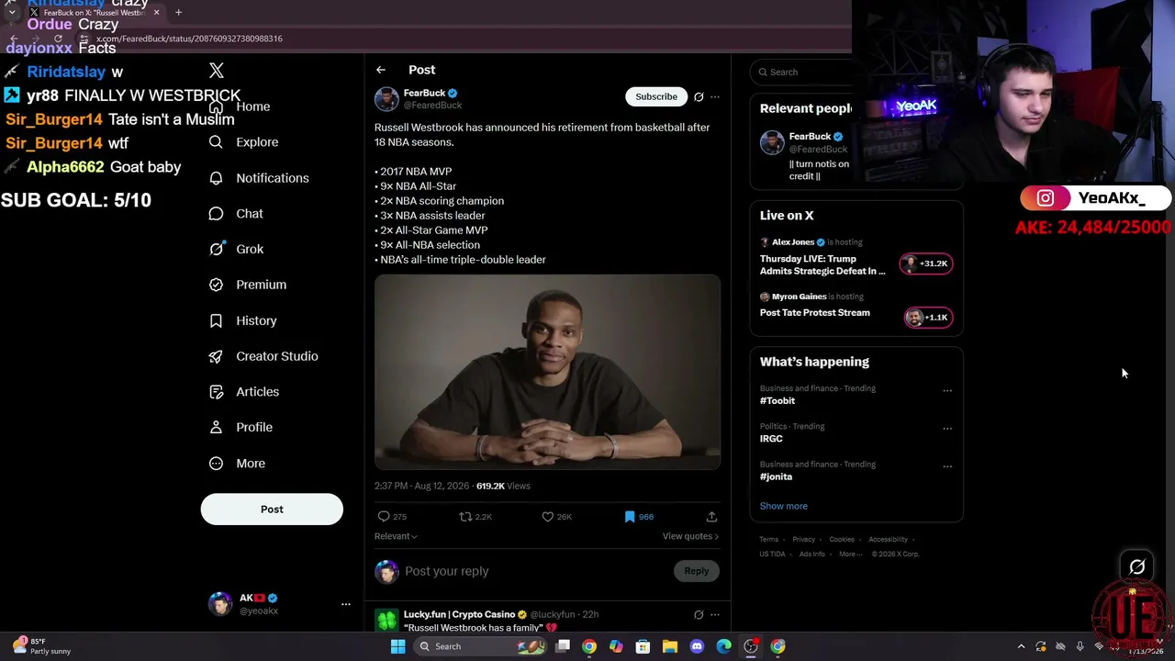This screenshot has width=1175, height=661.
Task: Open Chat in the sidebar
Action: tap(236, 214)
